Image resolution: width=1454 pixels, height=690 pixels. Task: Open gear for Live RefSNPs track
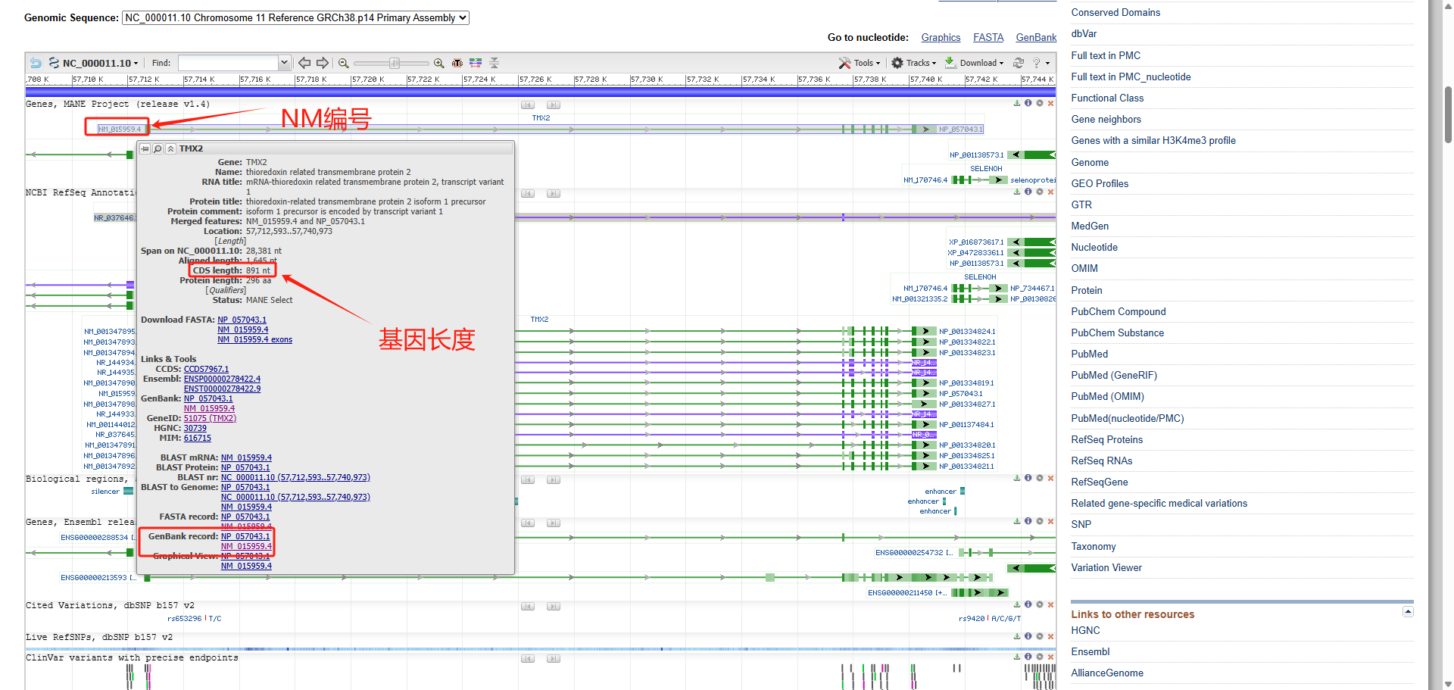(x=1040, y=636)
